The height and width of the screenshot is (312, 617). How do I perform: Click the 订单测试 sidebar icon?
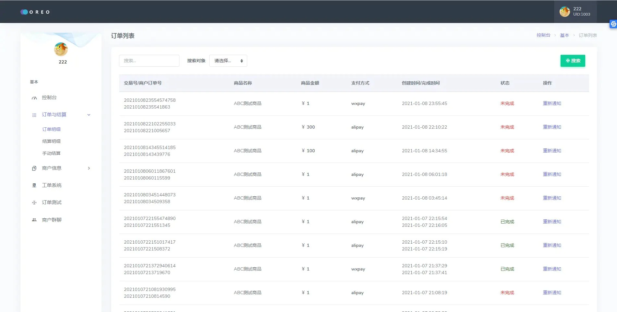point(34,202)
